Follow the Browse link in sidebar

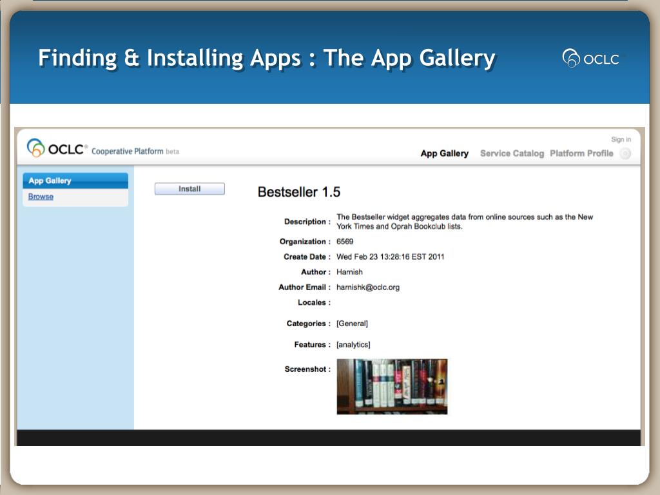[x=41, y=197]
